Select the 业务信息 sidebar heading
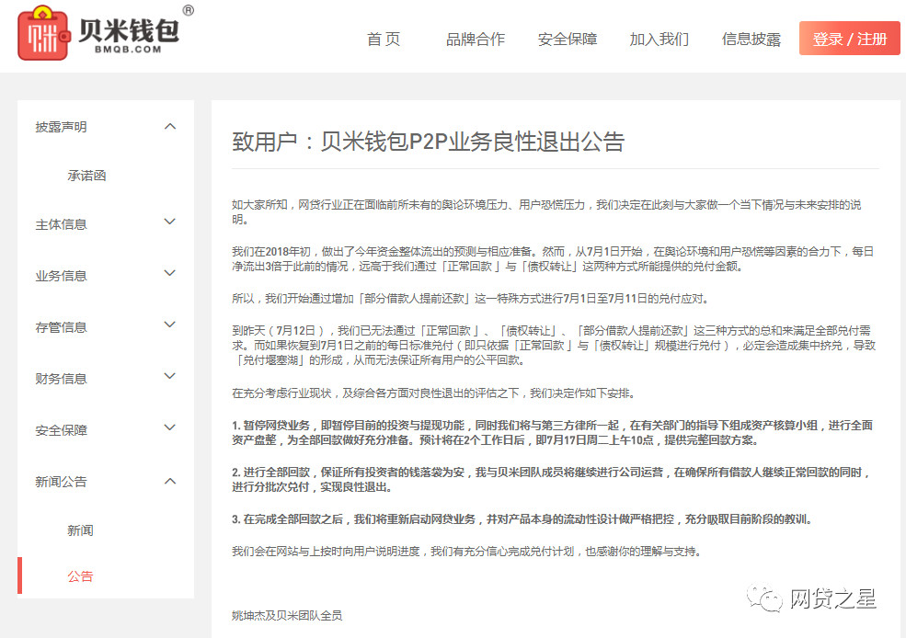Screen dimensions: 906x638 [x=61, y=276]
